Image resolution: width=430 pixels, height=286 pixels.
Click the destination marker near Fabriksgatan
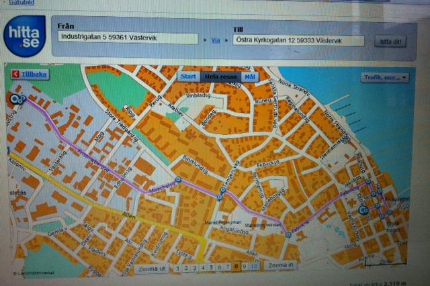(x=363, y=210)
